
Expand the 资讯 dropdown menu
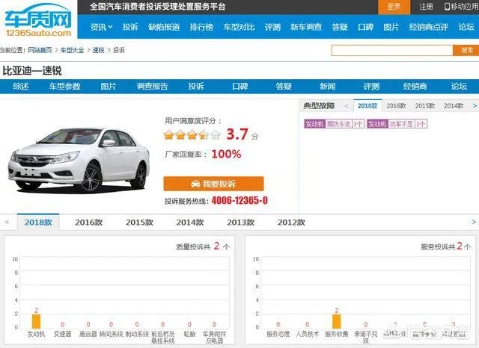pos(102,27)
